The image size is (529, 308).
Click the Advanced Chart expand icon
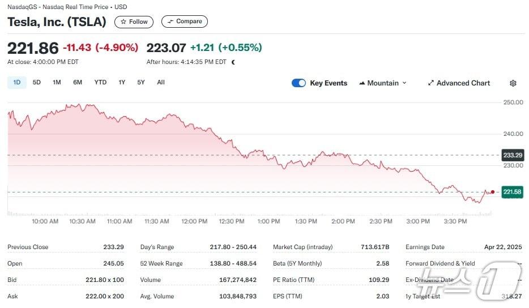431,83
